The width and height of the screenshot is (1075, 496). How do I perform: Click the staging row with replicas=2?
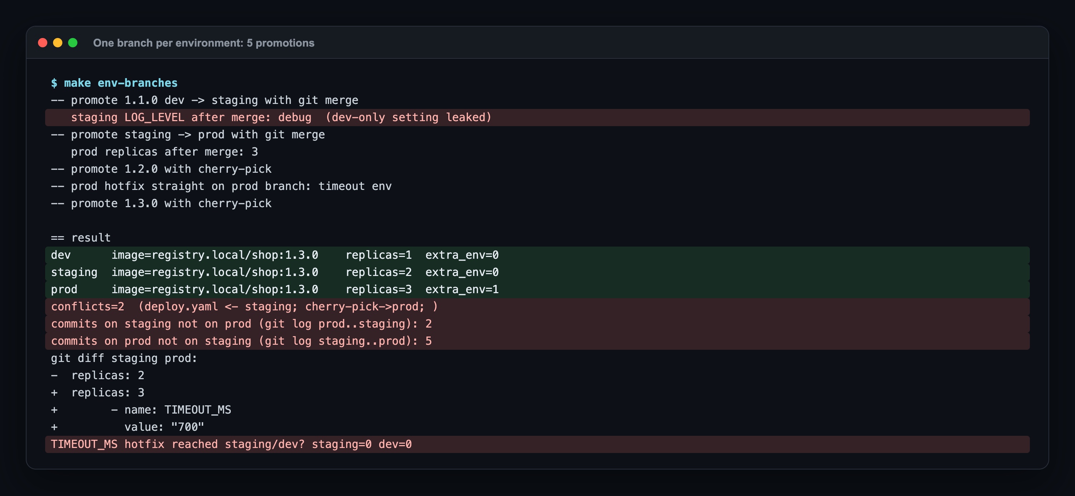[537, 272]
